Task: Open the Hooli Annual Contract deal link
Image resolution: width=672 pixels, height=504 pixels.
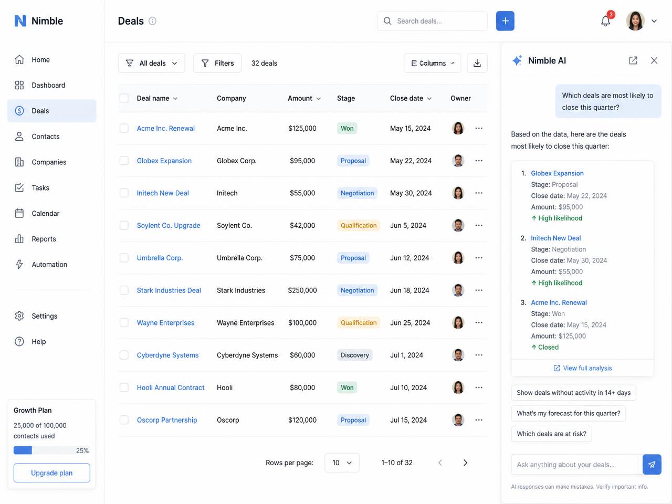Action: 171,387
